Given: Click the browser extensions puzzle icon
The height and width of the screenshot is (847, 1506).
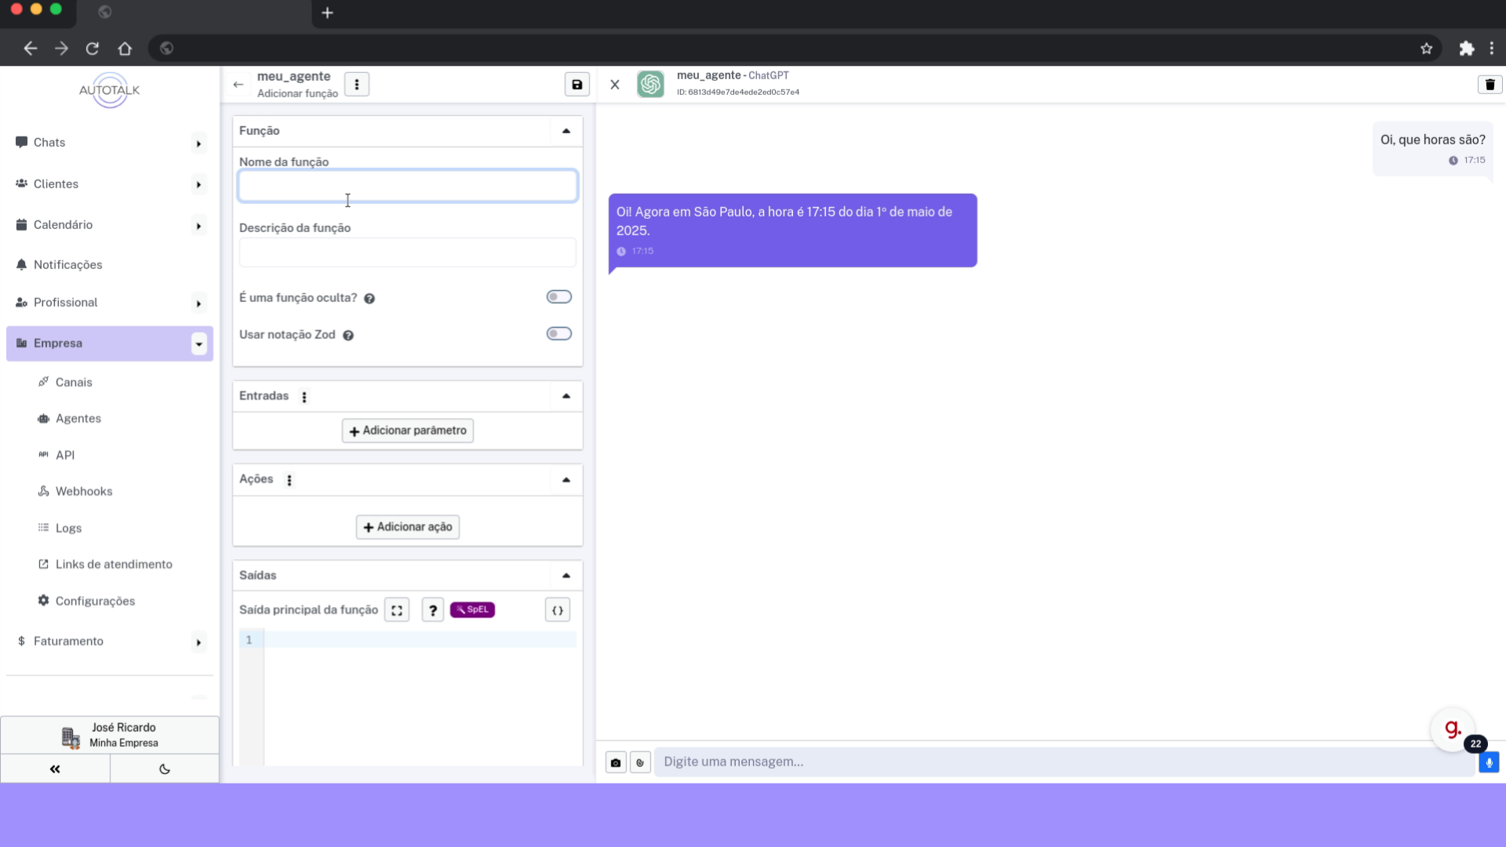Looking at the screenshot, I should tap(1467, 49).
